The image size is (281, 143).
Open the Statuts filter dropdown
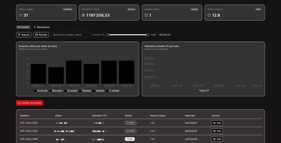tap(24, 35)
